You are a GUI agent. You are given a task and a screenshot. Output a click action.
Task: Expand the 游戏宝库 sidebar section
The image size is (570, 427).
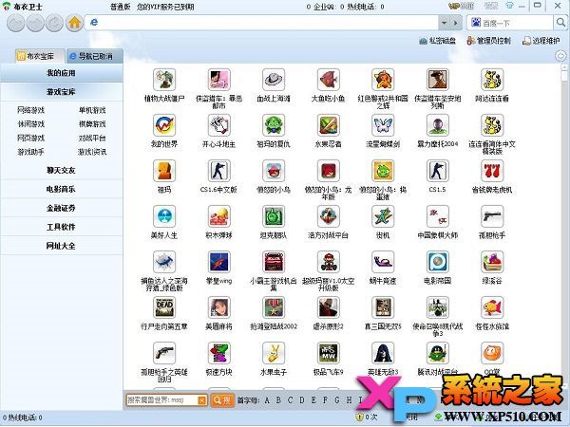pos(61,92)
